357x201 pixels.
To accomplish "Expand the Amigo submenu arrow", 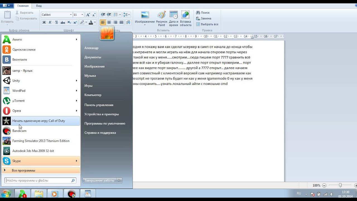I will 76,39.
